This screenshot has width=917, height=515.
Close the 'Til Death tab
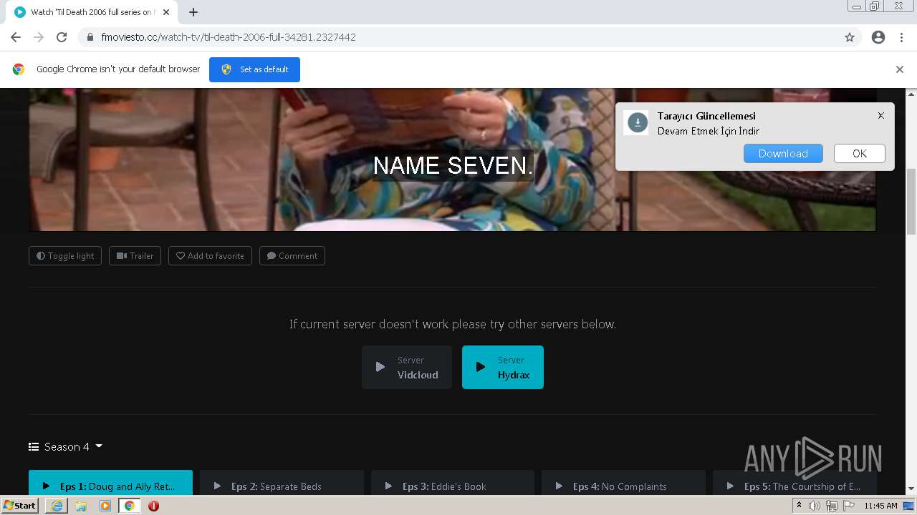(x=166, y=12)
